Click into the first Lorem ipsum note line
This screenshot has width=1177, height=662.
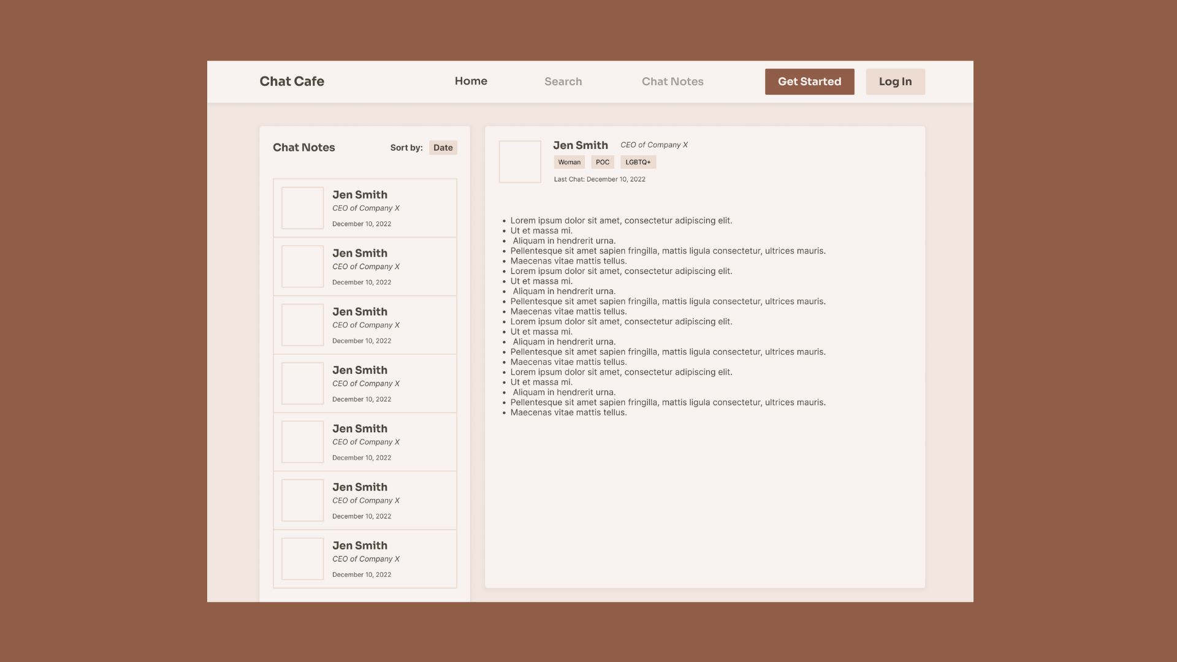tap(620, 221)
